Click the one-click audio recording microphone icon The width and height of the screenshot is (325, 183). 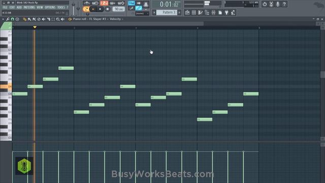(278, 4)
